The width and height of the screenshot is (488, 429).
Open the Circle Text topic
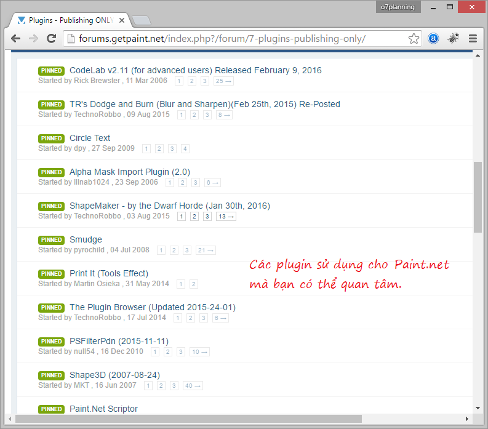pyautogui.click(x=90, y=138)
